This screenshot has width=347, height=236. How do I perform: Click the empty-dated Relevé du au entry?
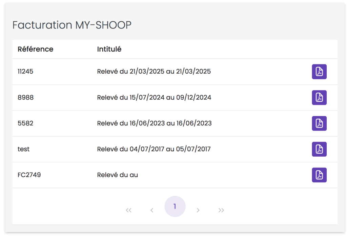[x=118, y=175]
